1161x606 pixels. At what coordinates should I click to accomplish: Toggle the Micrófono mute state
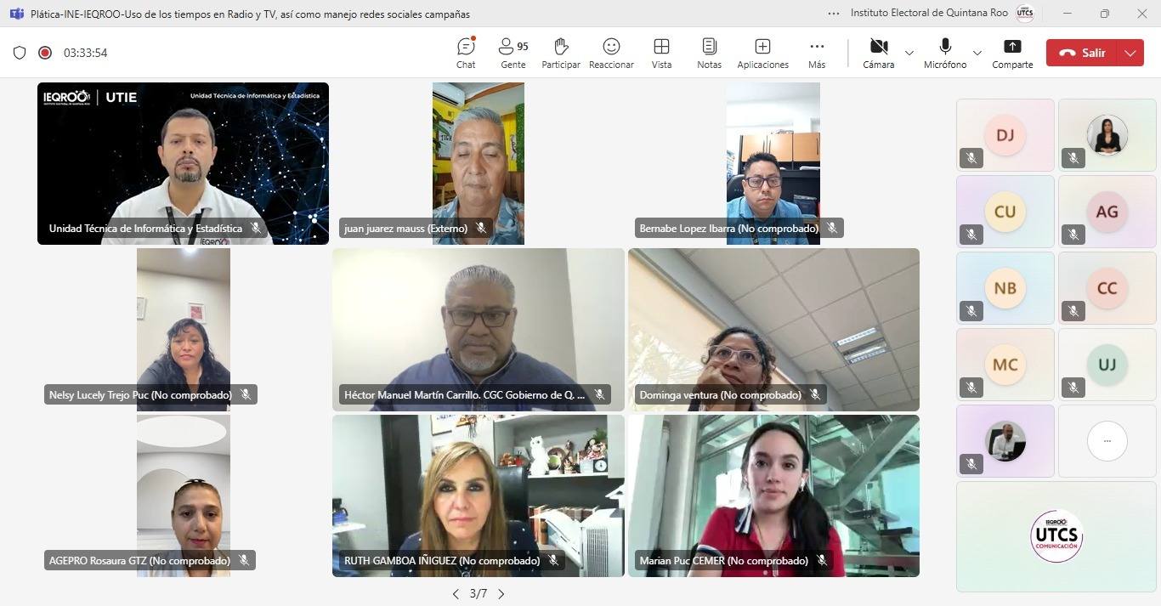pyautogui.click(x=944, y=53)
